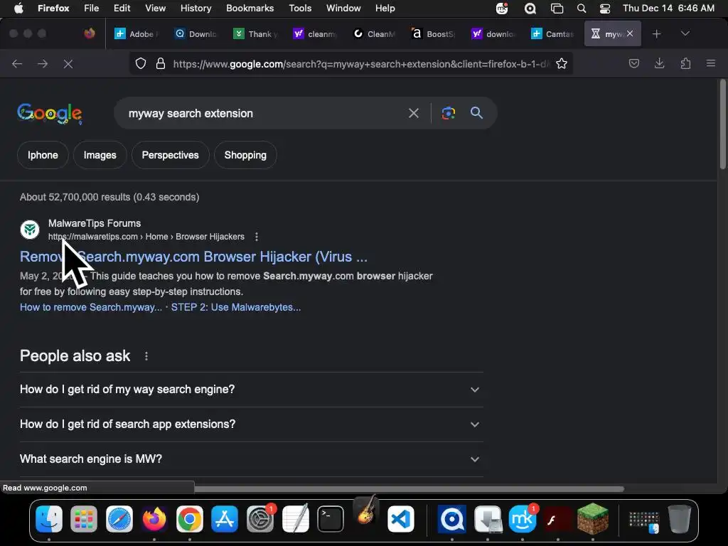
Task: Clear the Google search query
Action: coord(414,113)
